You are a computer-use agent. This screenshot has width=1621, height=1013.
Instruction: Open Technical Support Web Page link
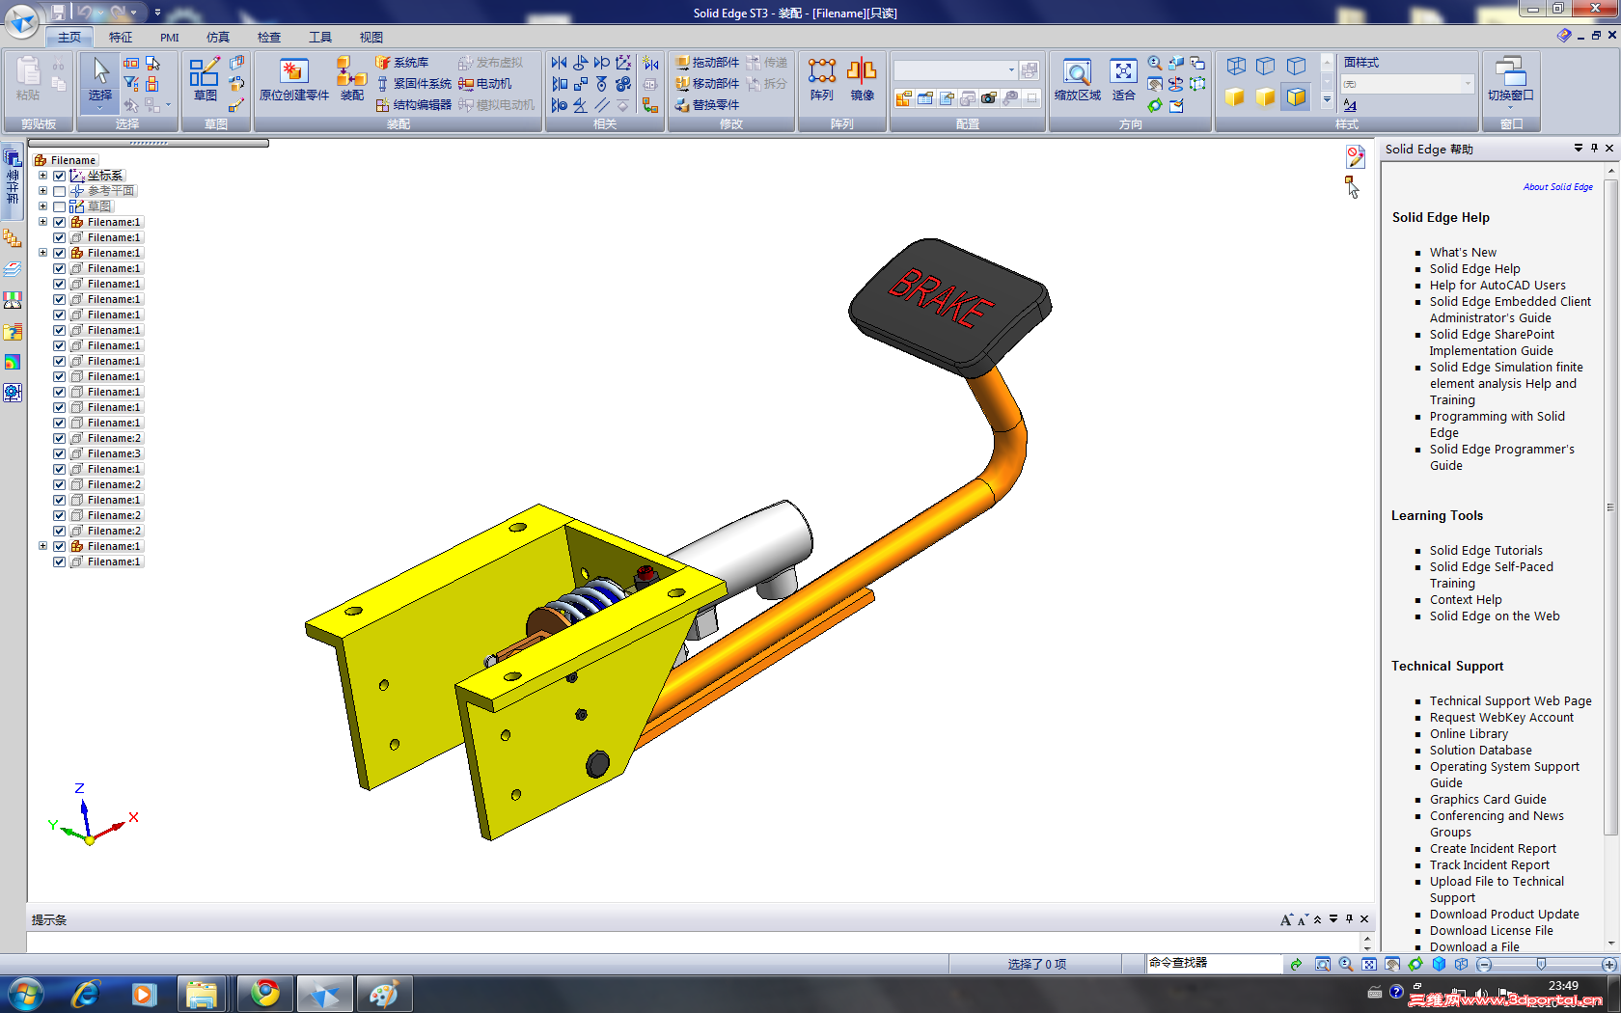pyautogui.click(x=1511, y=701)
